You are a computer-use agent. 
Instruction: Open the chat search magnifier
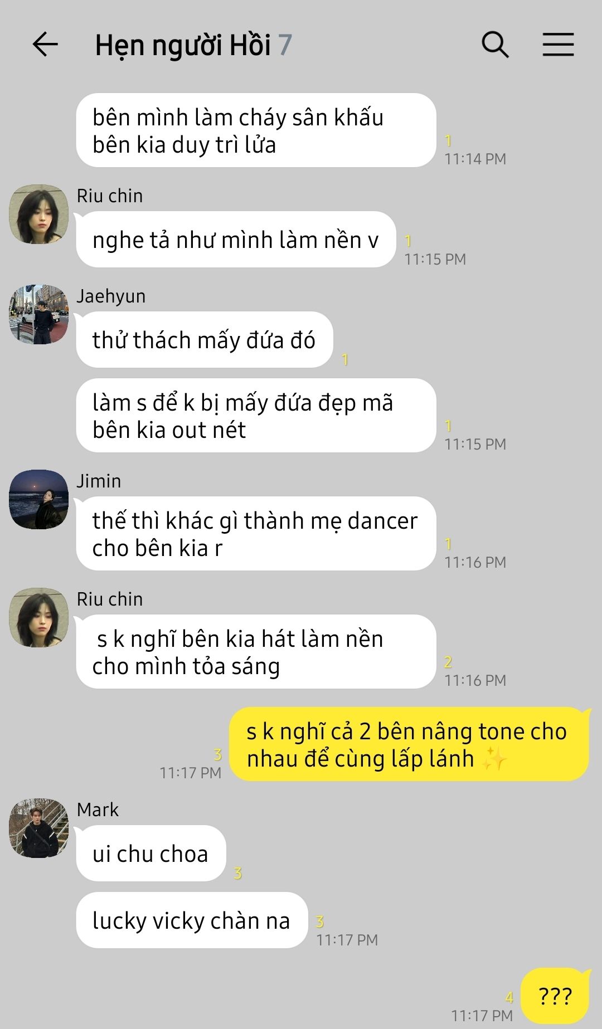click(x=495, y=45)
